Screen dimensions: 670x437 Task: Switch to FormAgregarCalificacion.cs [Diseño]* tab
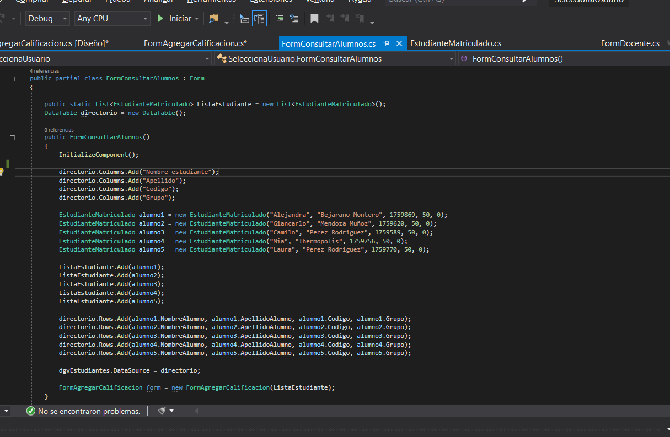pos(53,43)
